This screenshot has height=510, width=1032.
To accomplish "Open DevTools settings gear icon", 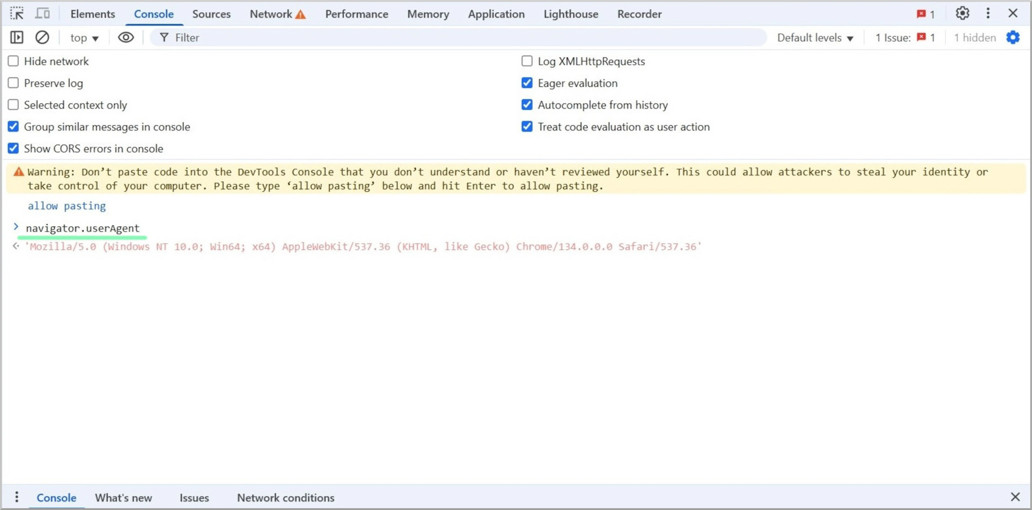I will pos(962,14).
